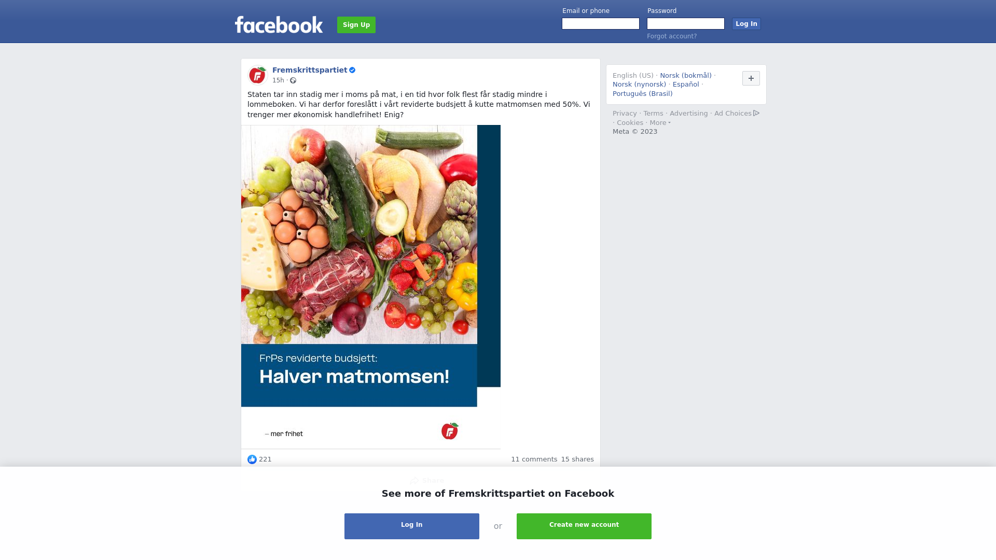Image resolution: width=996 pixels, height=560 pixels.
Task: Open the 11 comments link
Action: coord(534,459)
